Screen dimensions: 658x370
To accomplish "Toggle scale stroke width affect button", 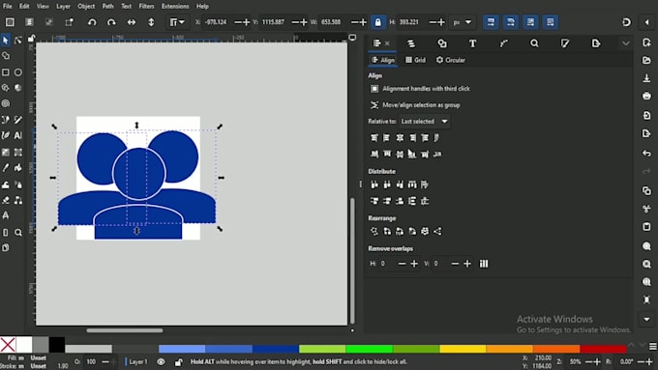I will [x=491, y=22].
